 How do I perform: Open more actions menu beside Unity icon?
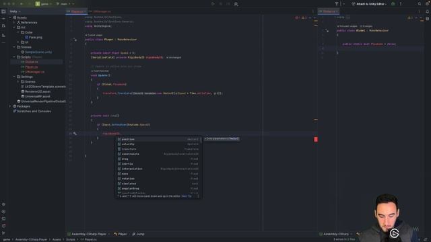coord(401,4)
